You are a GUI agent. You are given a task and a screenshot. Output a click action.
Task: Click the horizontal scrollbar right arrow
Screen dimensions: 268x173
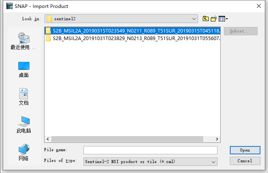click(217, 139)
